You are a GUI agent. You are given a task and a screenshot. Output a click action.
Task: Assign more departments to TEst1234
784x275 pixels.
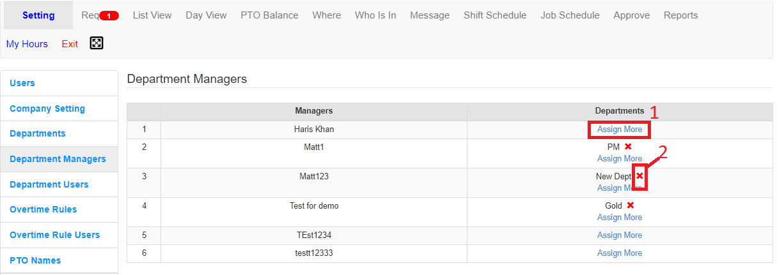(x=620, y=235)
